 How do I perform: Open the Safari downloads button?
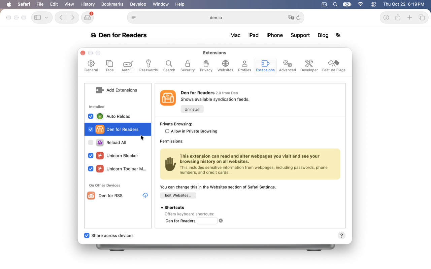pyautogui.click(x=386, y=17)
